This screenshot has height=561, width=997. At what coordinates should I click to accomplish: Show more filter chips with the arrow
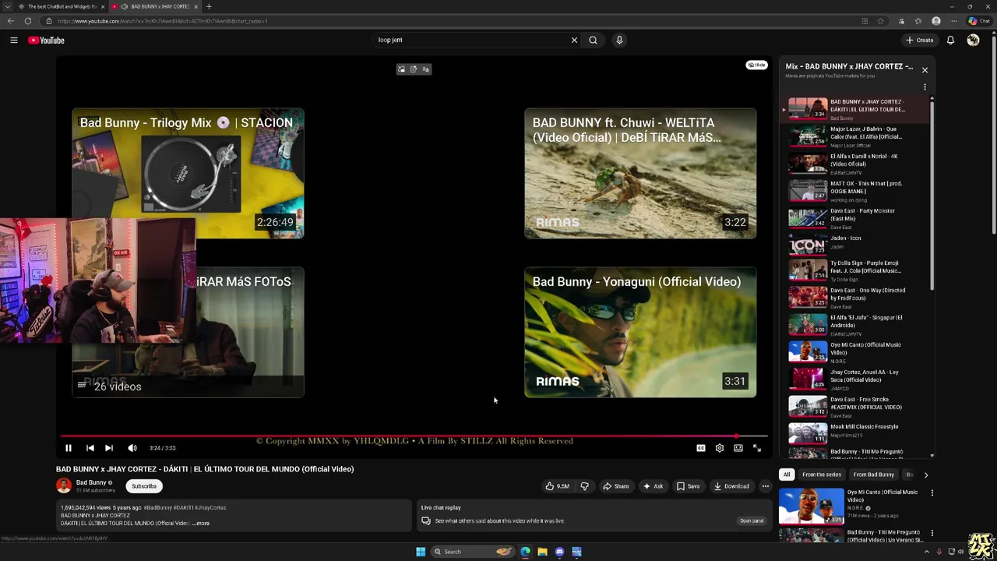click(925, 475)
